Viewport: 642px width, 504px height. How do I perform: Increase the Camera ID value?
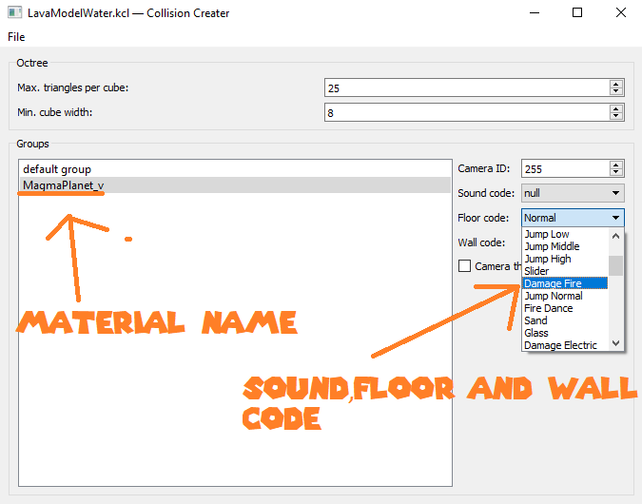615,165
